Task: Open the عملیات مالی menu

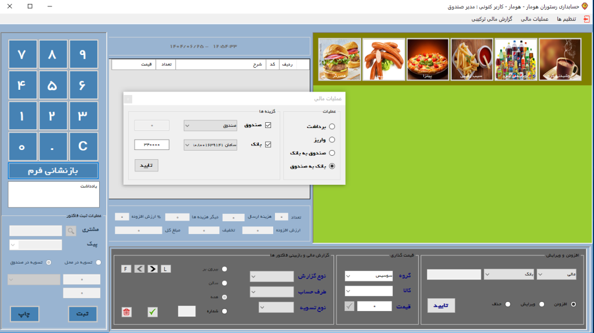Action: [x=535, y=19]
